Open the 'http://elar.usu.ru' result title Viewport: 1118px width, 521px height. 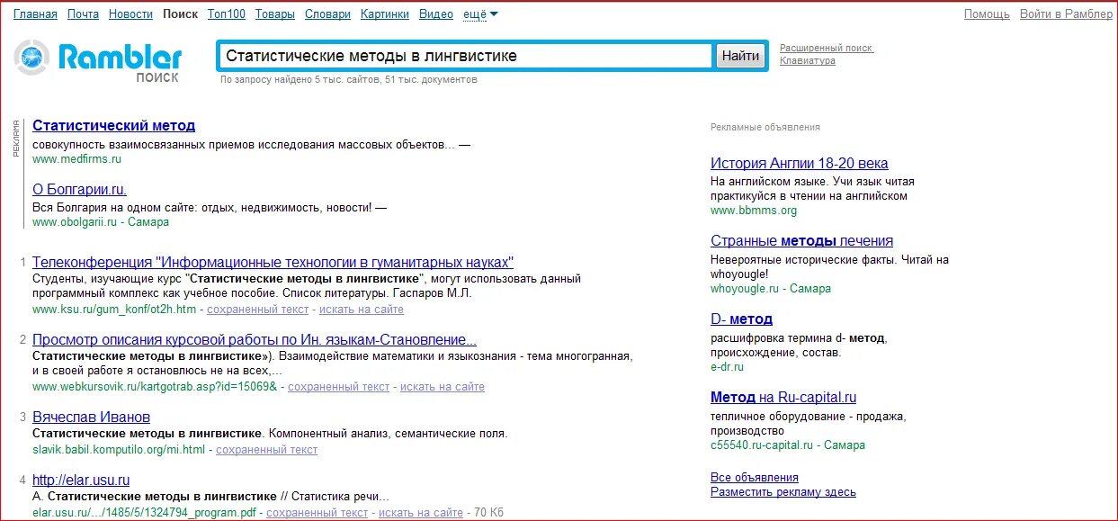tap(81, 480)
